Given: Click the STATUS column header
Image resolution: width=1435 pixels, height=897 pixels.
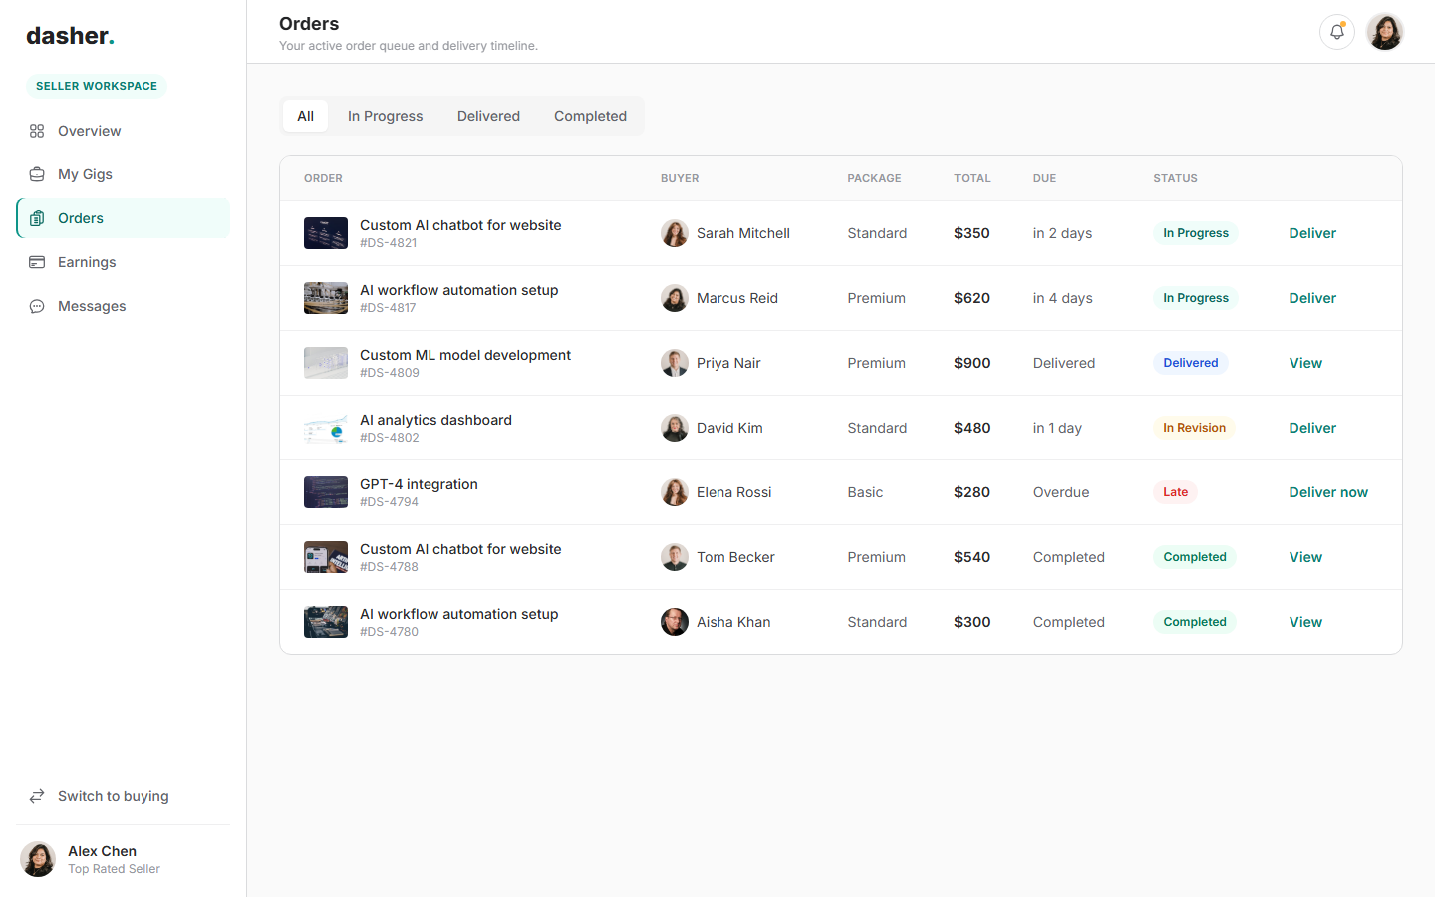Looking at the screenshot, I should (1175, 178).
